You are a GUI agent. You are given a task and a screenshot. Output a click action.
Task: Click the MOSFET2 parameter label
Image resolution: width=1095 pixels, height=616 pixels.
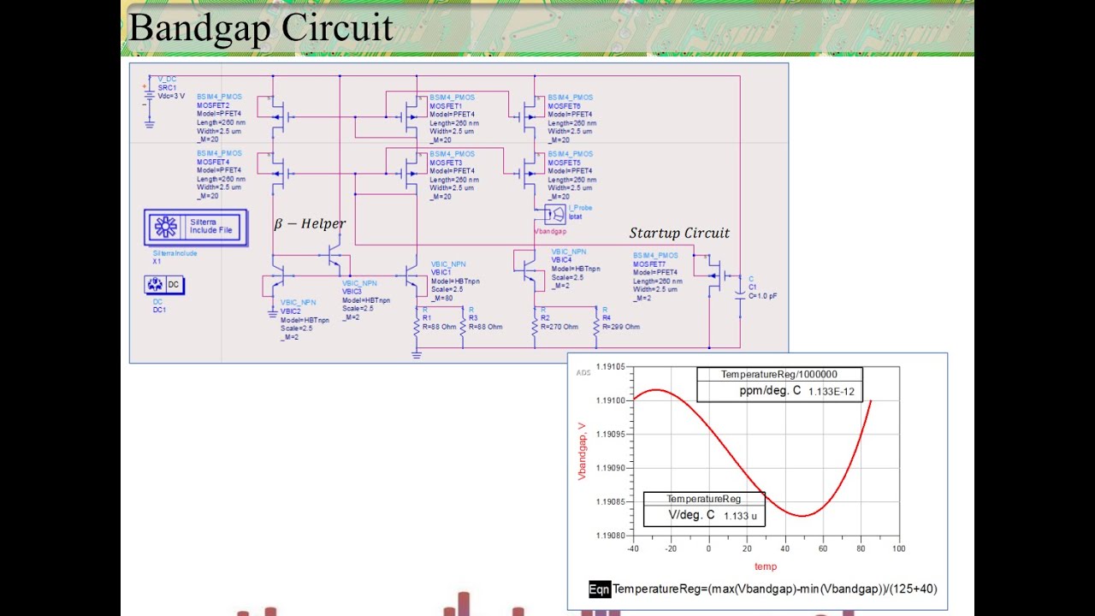pos(221,118)
